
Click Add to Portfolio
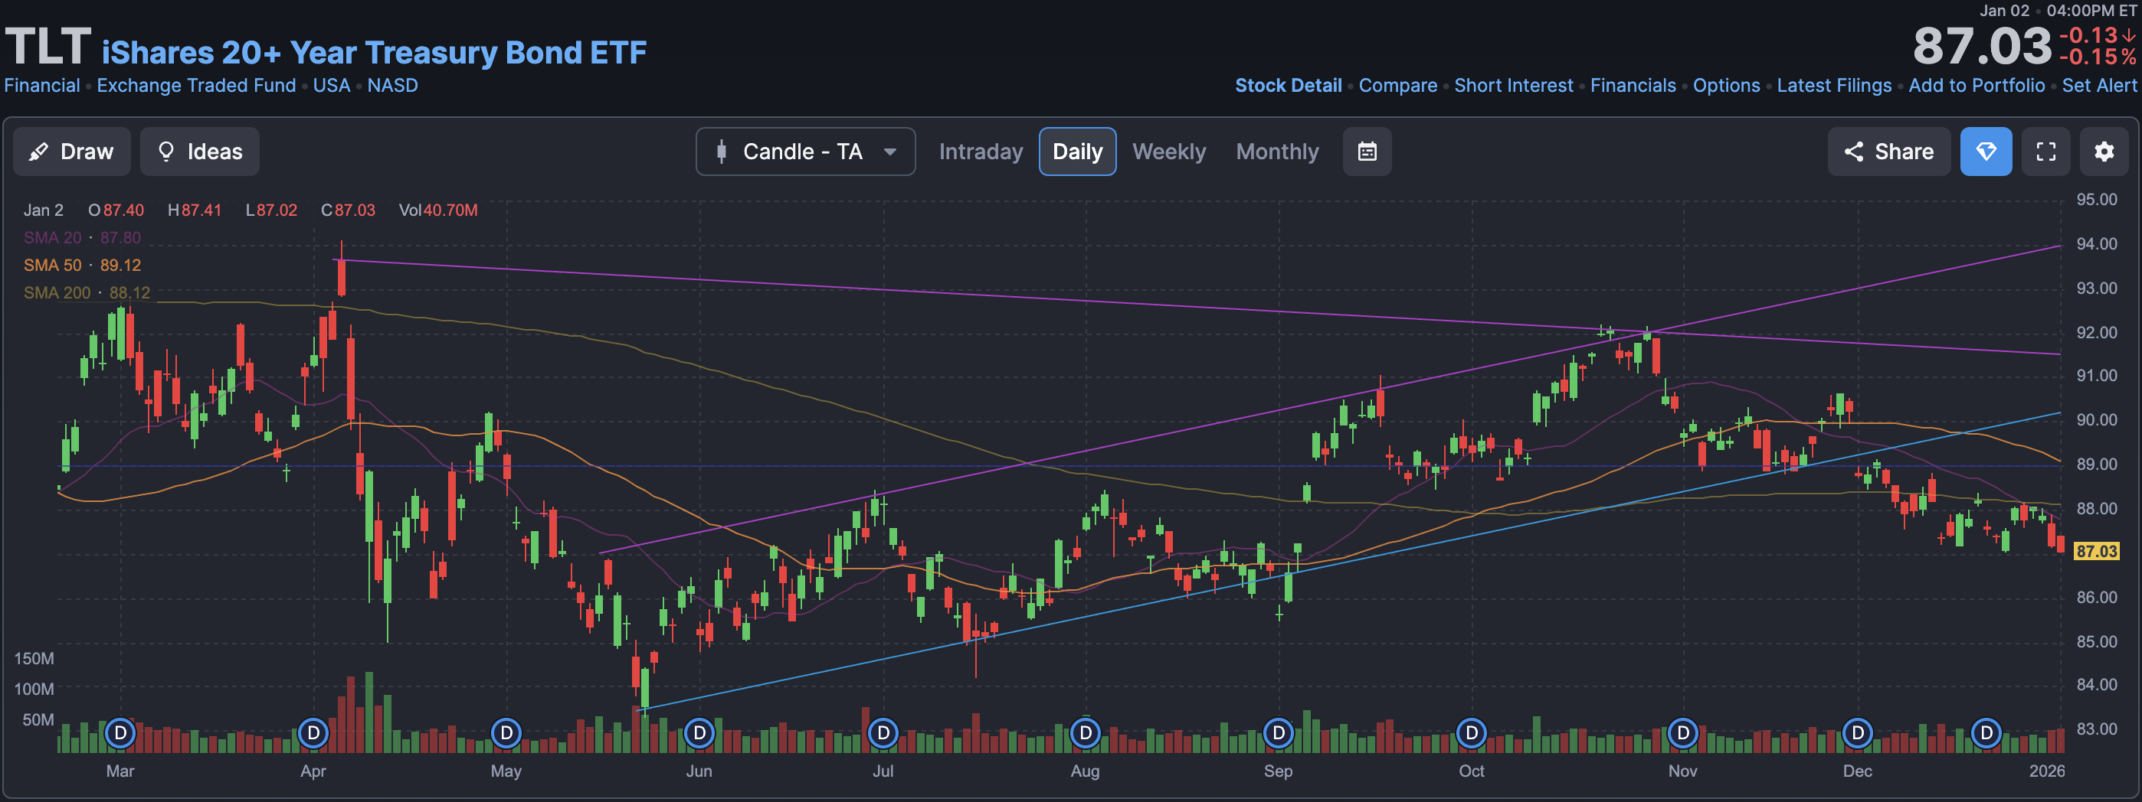[x=1977, y=86]
